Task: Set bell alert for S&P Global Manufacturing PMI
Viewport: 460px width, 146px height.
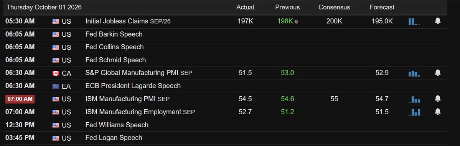Action: pos(438,73)
